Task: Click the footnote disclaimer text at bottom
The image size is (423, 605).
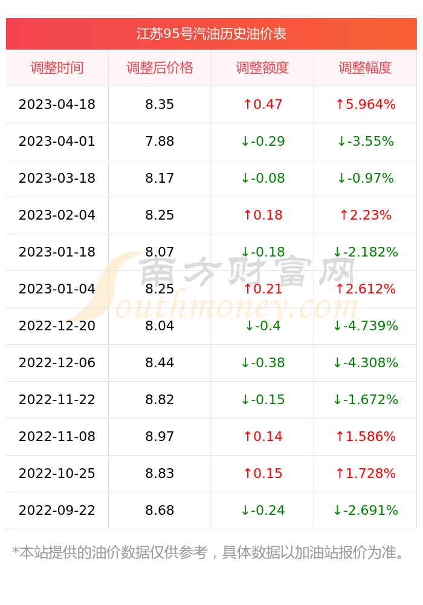Action: click(x=208, y=552)
